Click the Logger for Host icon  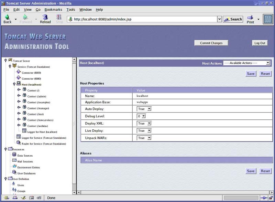[24, 131]
